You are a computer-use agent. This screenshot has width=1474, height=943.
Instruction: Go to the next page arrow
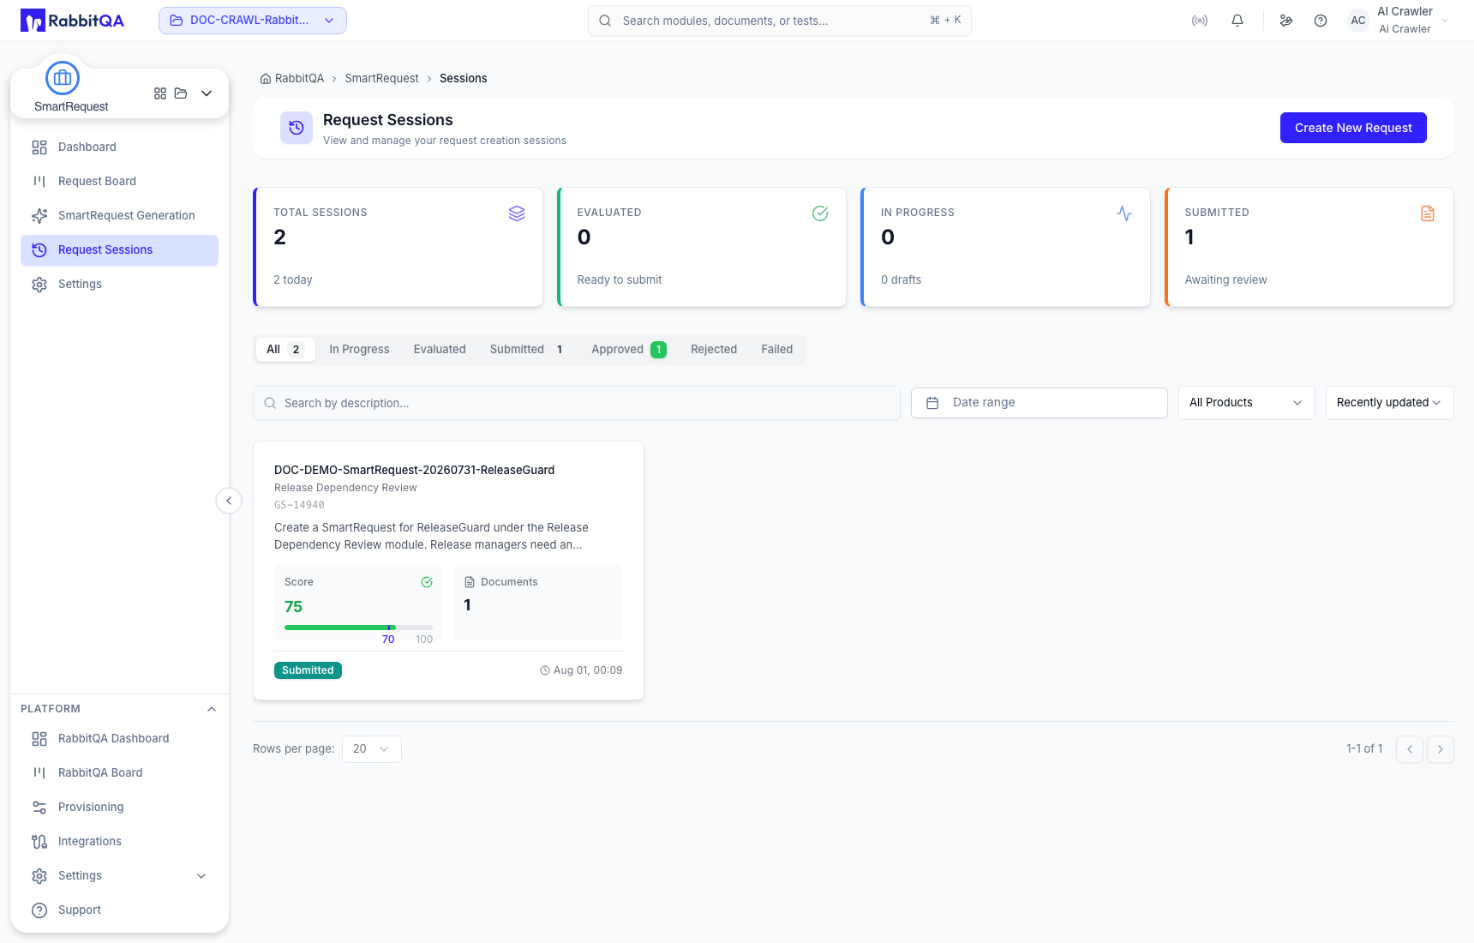(x=1441, y=749)
